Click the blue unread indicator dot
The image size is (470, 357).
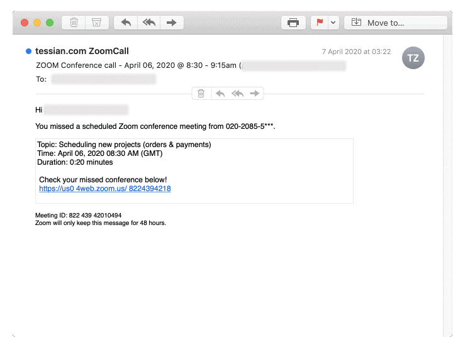pos(28,51)
